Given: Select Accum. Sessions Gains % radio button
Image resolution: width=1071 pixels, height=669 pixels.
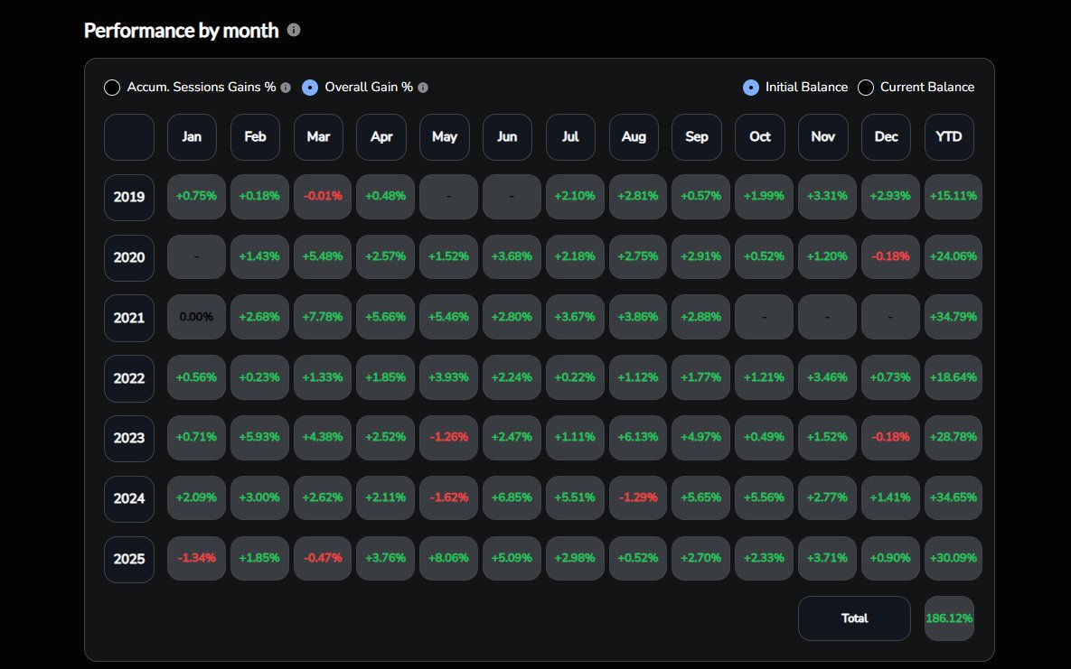Looking at the screenshot, I should click(x=112, y=88).
